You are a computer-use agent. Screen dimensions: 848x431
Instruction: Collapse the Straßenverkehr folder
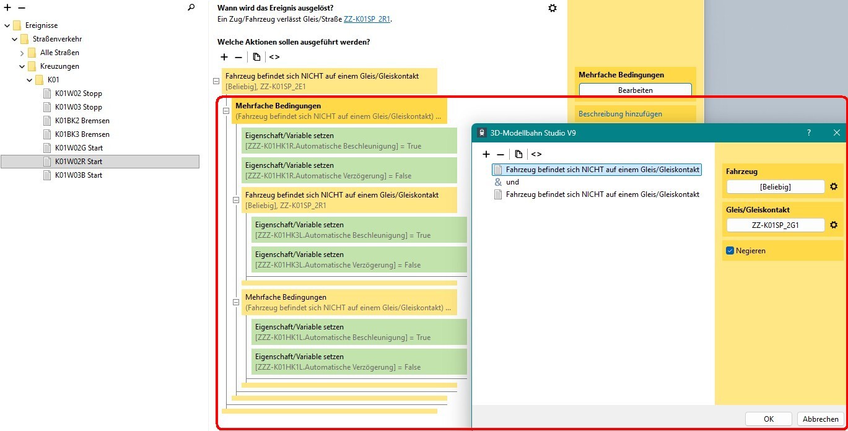coord(15,39)
